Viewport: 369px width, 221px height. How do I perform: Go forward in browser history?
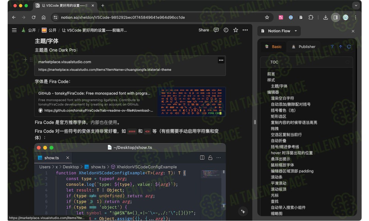24,17
